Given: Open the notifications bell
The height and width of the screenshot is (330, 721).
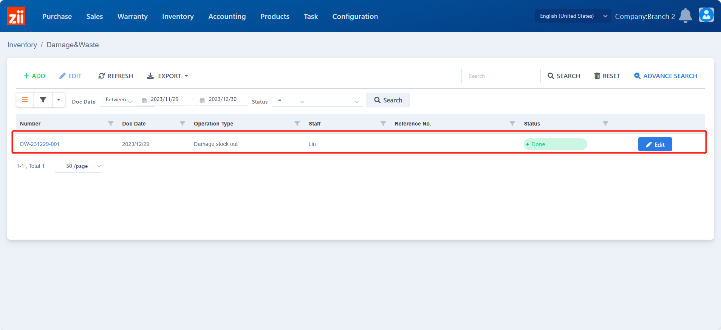Looking at the screenshot, I should point(685,16).
